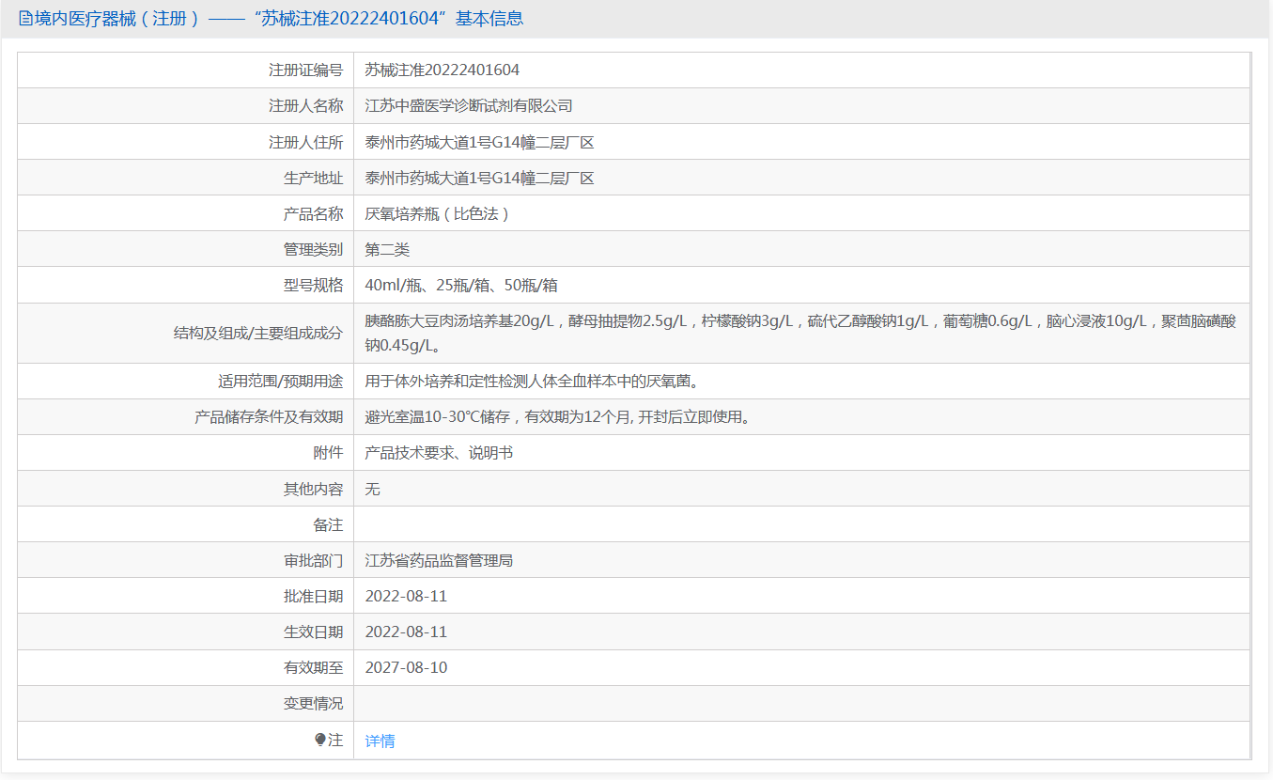Viewport: 1273px width, 780px height.
Task: Click the 备注 label
Action: (329, 524)
